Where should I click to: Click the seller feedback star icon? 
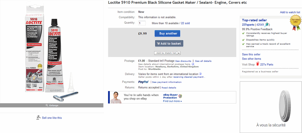click(x=267, y=24)
